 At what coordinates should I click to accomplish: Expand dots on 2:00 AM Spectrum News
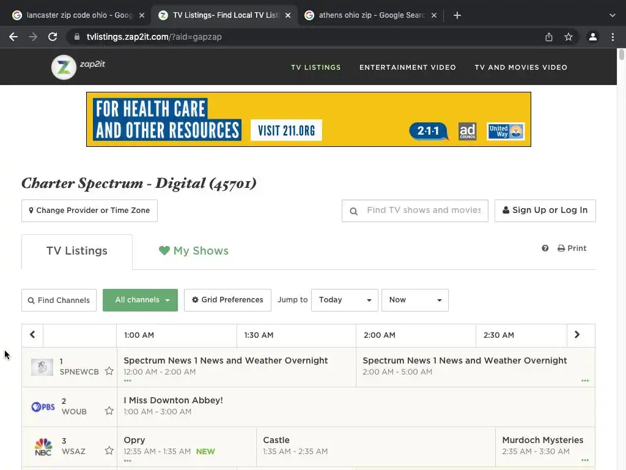[x=585, y=381]
